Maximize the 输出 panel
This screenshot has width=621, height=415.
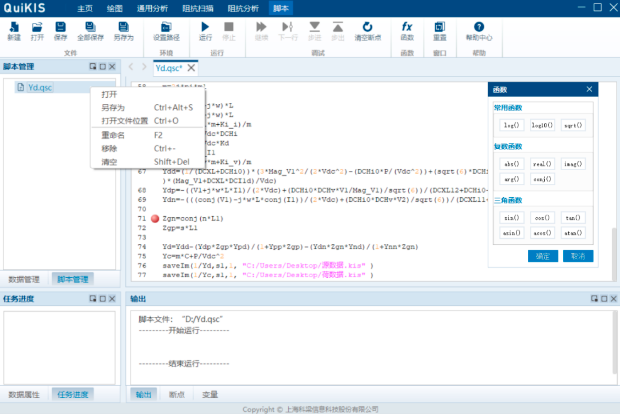[604, 299]
